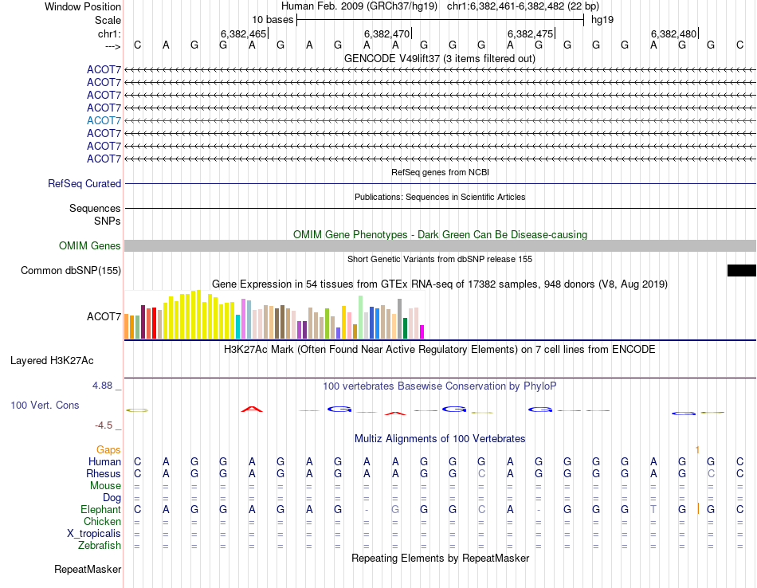This screenshot has height=588, width=757.
Task: Click the hg19 label beside the scale bar
Action: coord(602,20)
